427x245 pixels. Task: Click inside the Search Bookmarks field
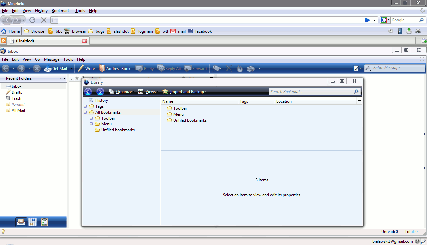[x=310, y=91]
